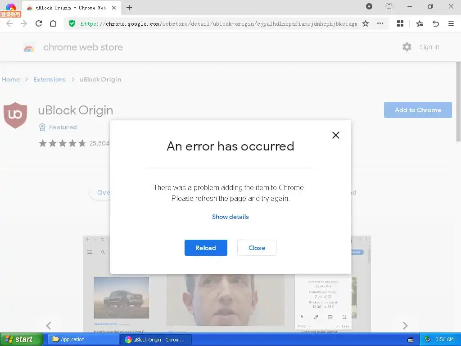Click the title bar dropdown circle icon
Image resolution: width=461 pixels, height=346 pixels.
[x=369, y=6]
